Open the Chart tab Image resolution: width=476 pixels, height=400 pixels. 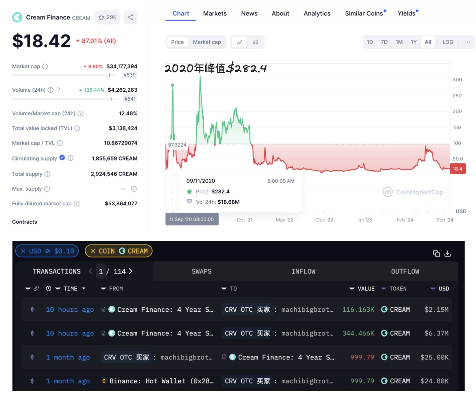point(180,14)
